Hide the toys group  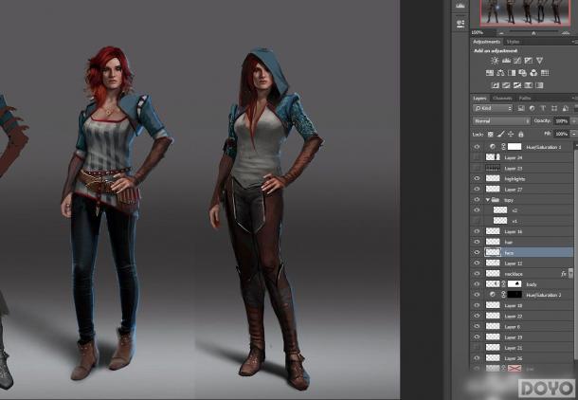point(477,200)
